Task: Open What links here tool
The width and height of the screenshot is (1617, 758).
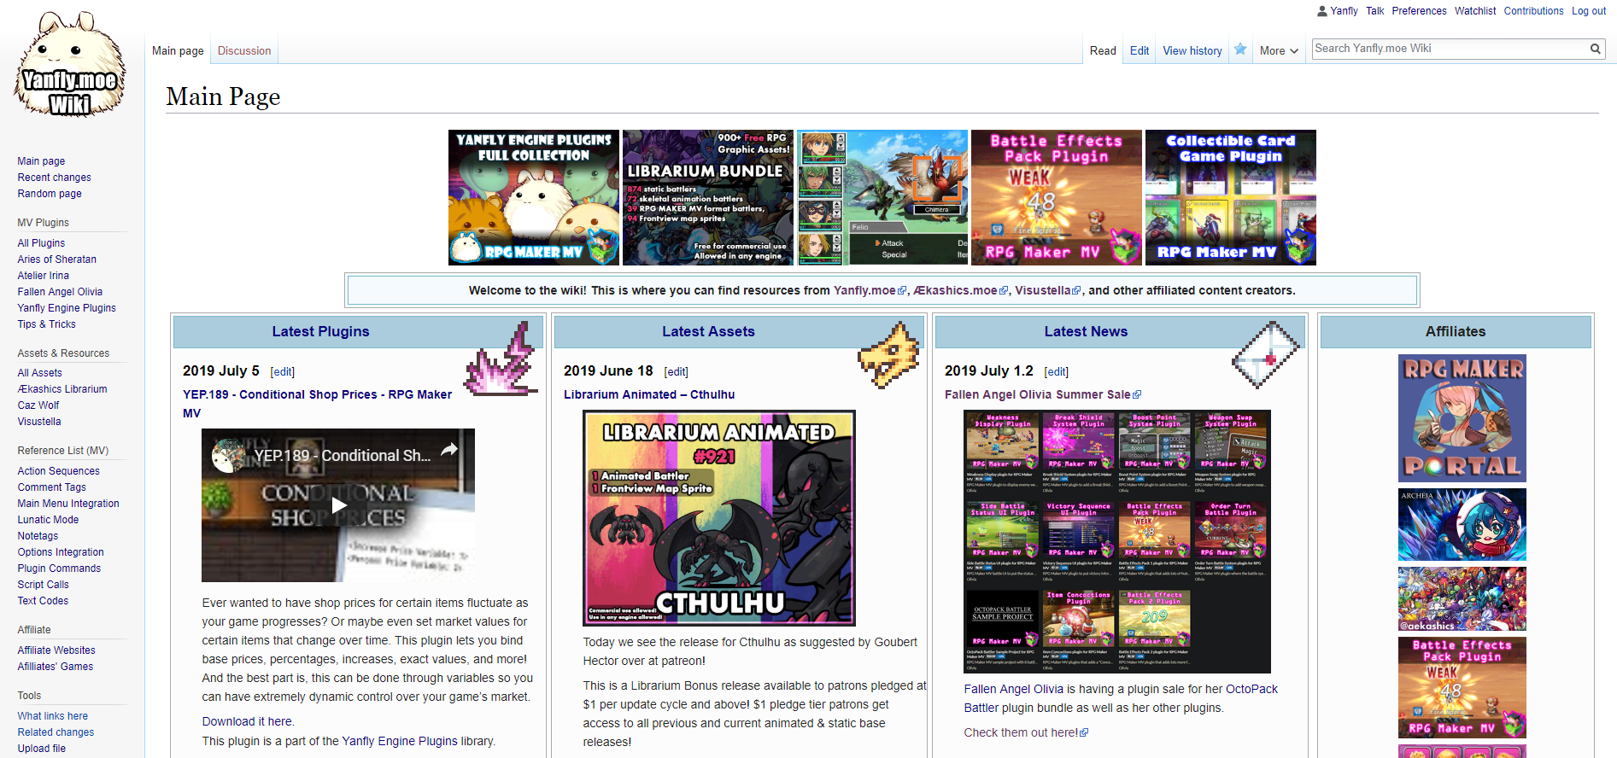Action: pyautogui.click(x=53, y=716)
